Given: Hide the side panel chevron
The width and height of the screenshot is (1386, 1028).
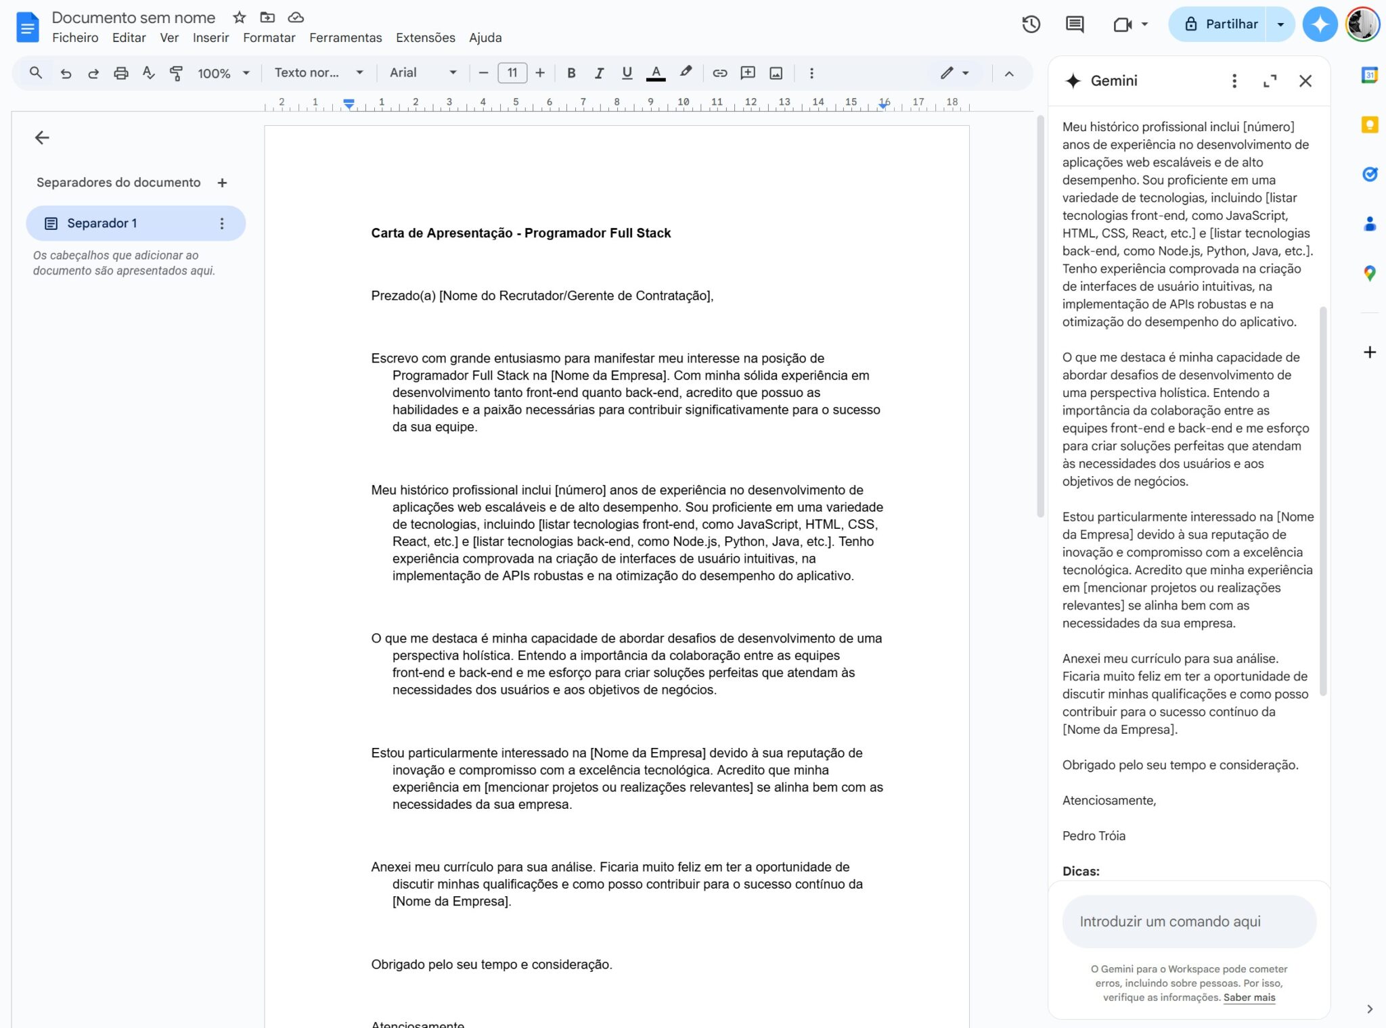Looking at the screenshot, I should 1370,1008.
